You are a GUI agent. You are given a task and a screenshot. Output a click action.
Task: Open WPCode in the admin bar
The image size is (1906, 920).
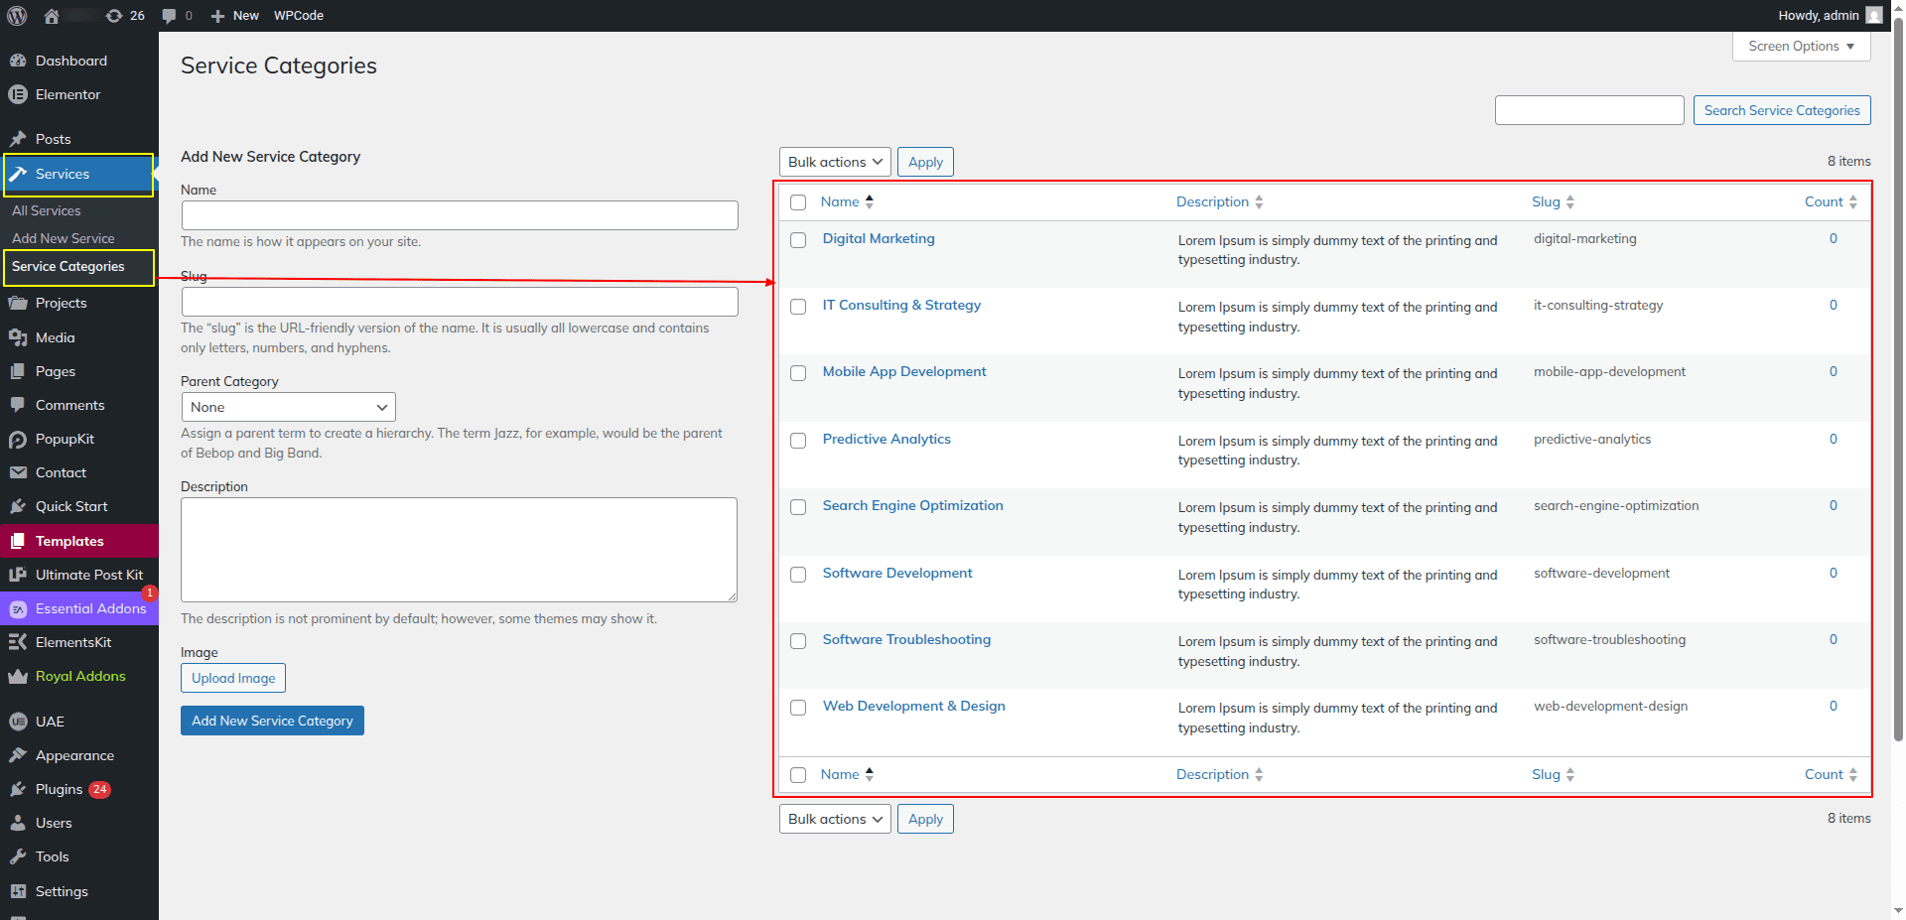click(299, 16)
